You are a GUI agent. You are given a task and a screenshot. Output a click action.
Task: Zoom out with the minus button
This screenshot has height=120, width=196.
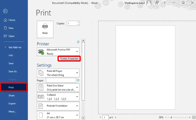pos(166,117)
